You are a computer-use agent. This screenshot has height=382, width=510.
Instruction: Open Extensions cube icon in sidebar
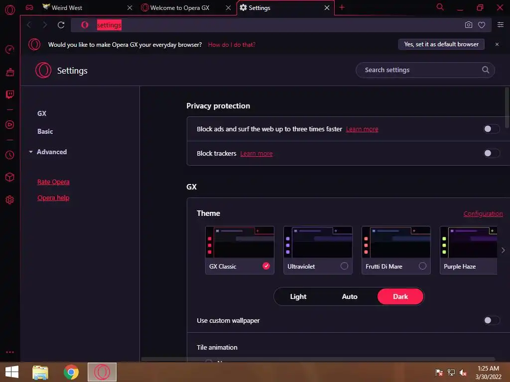coord(10,177)
